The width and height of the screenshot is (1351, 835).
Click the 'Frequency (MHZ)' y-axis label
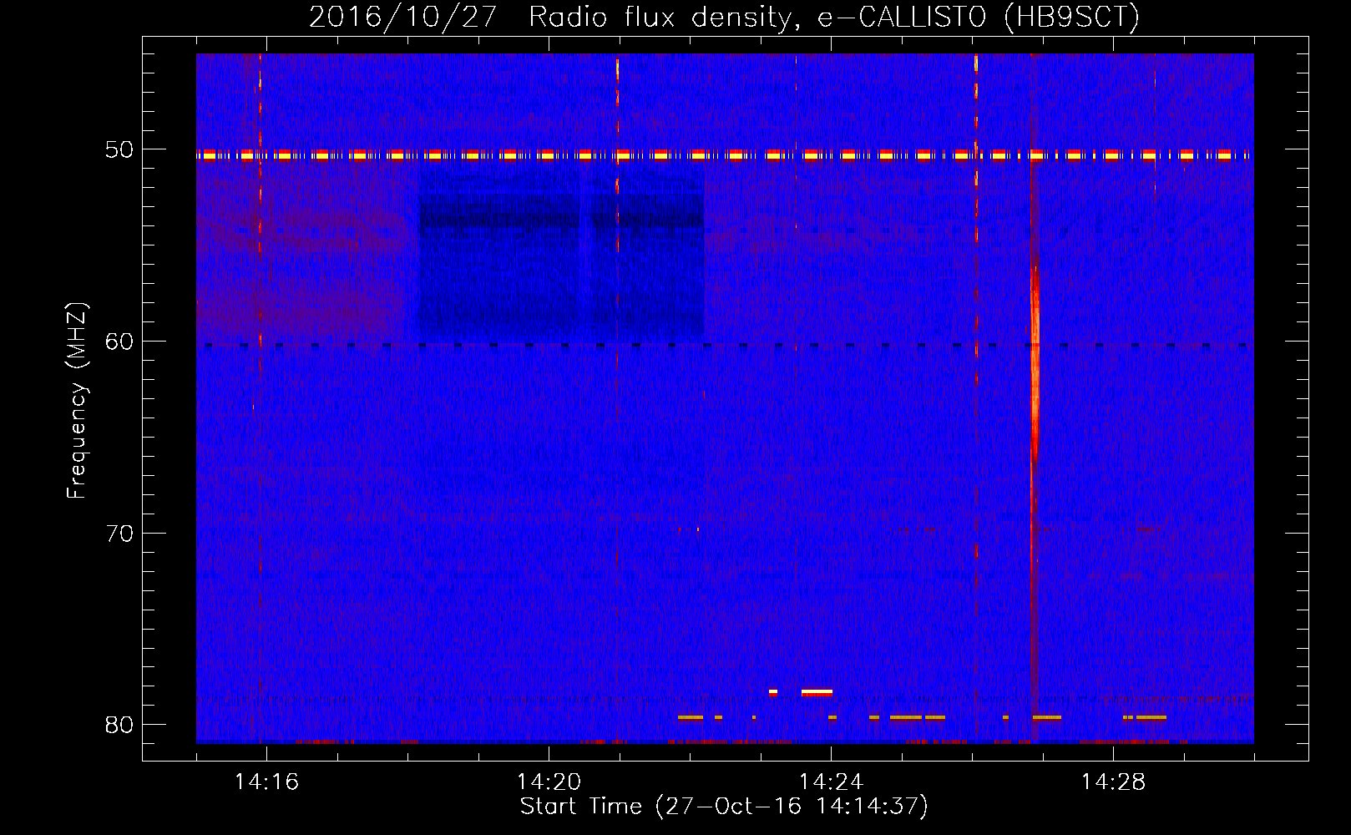click(x=77, y=400)
